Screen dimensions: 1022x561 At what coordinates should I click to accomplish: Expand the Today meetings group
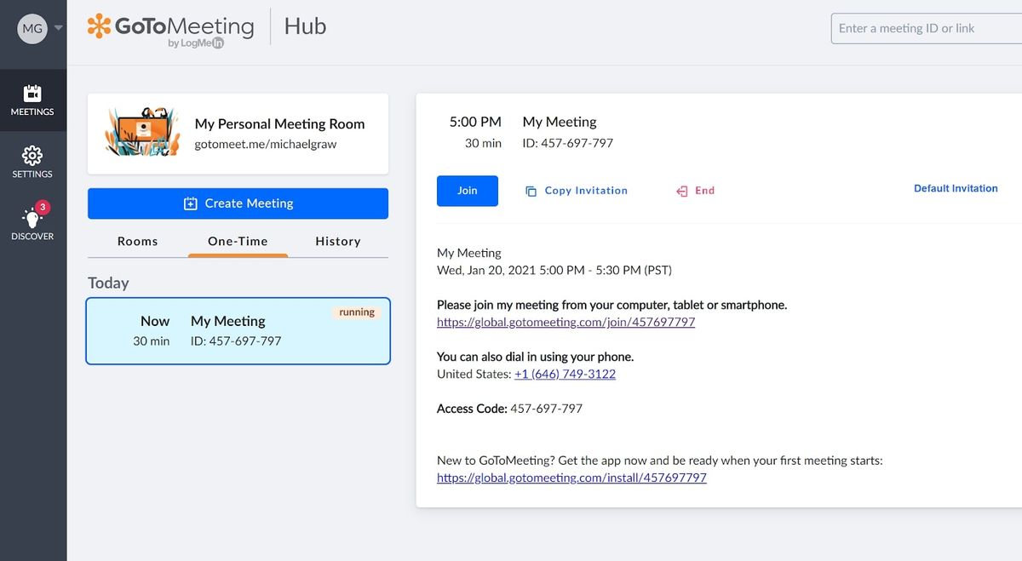click(x=107, y=282)
